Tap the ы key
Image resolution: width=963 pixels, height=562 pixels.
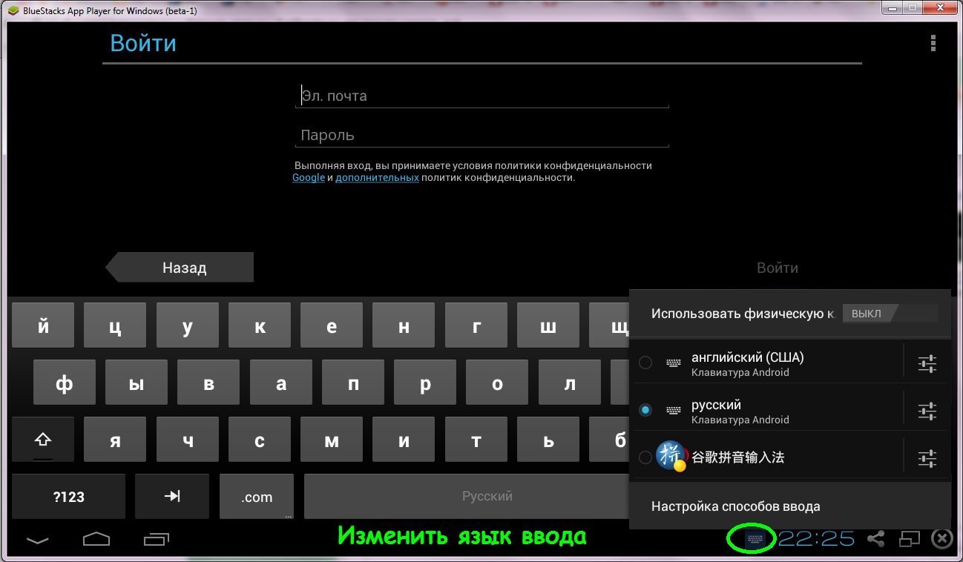137,383
